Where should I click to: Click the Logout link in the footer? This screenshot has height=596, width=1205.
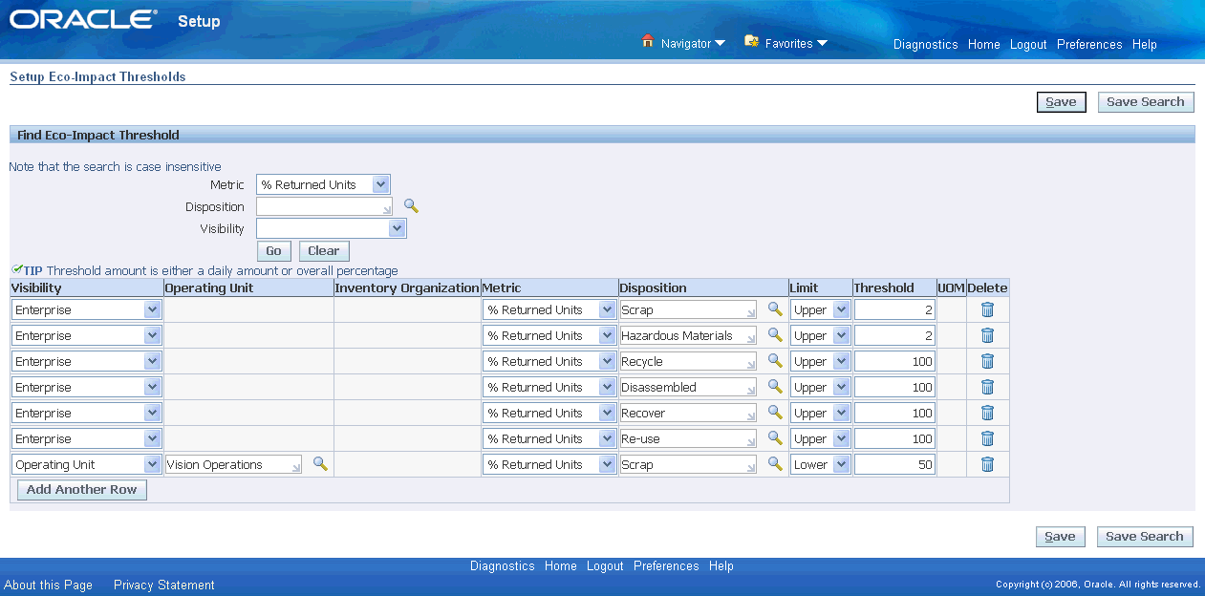(x=605, y=565)
